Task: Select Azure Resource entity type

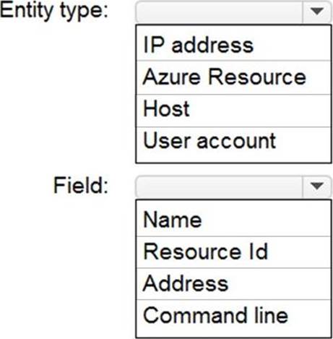Action: click(233, 77)
